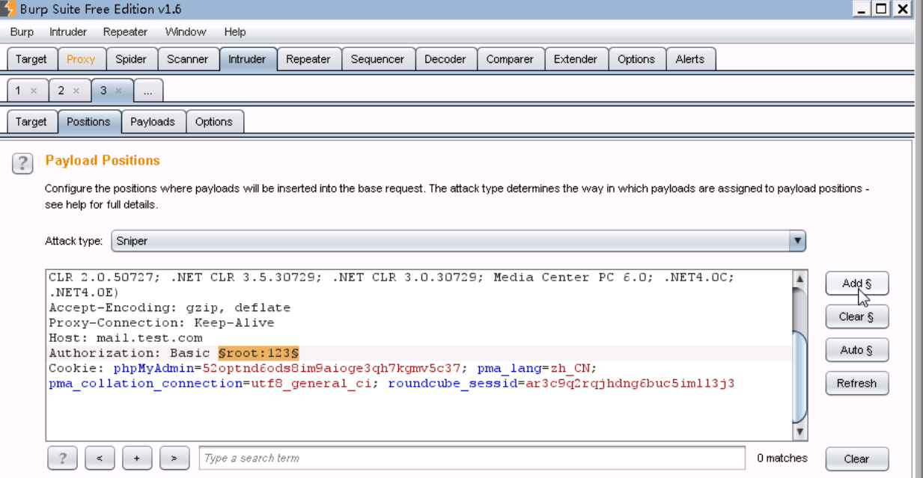Click the Clear § button
This screenshot has height=478, width=923.
(857, 316)
